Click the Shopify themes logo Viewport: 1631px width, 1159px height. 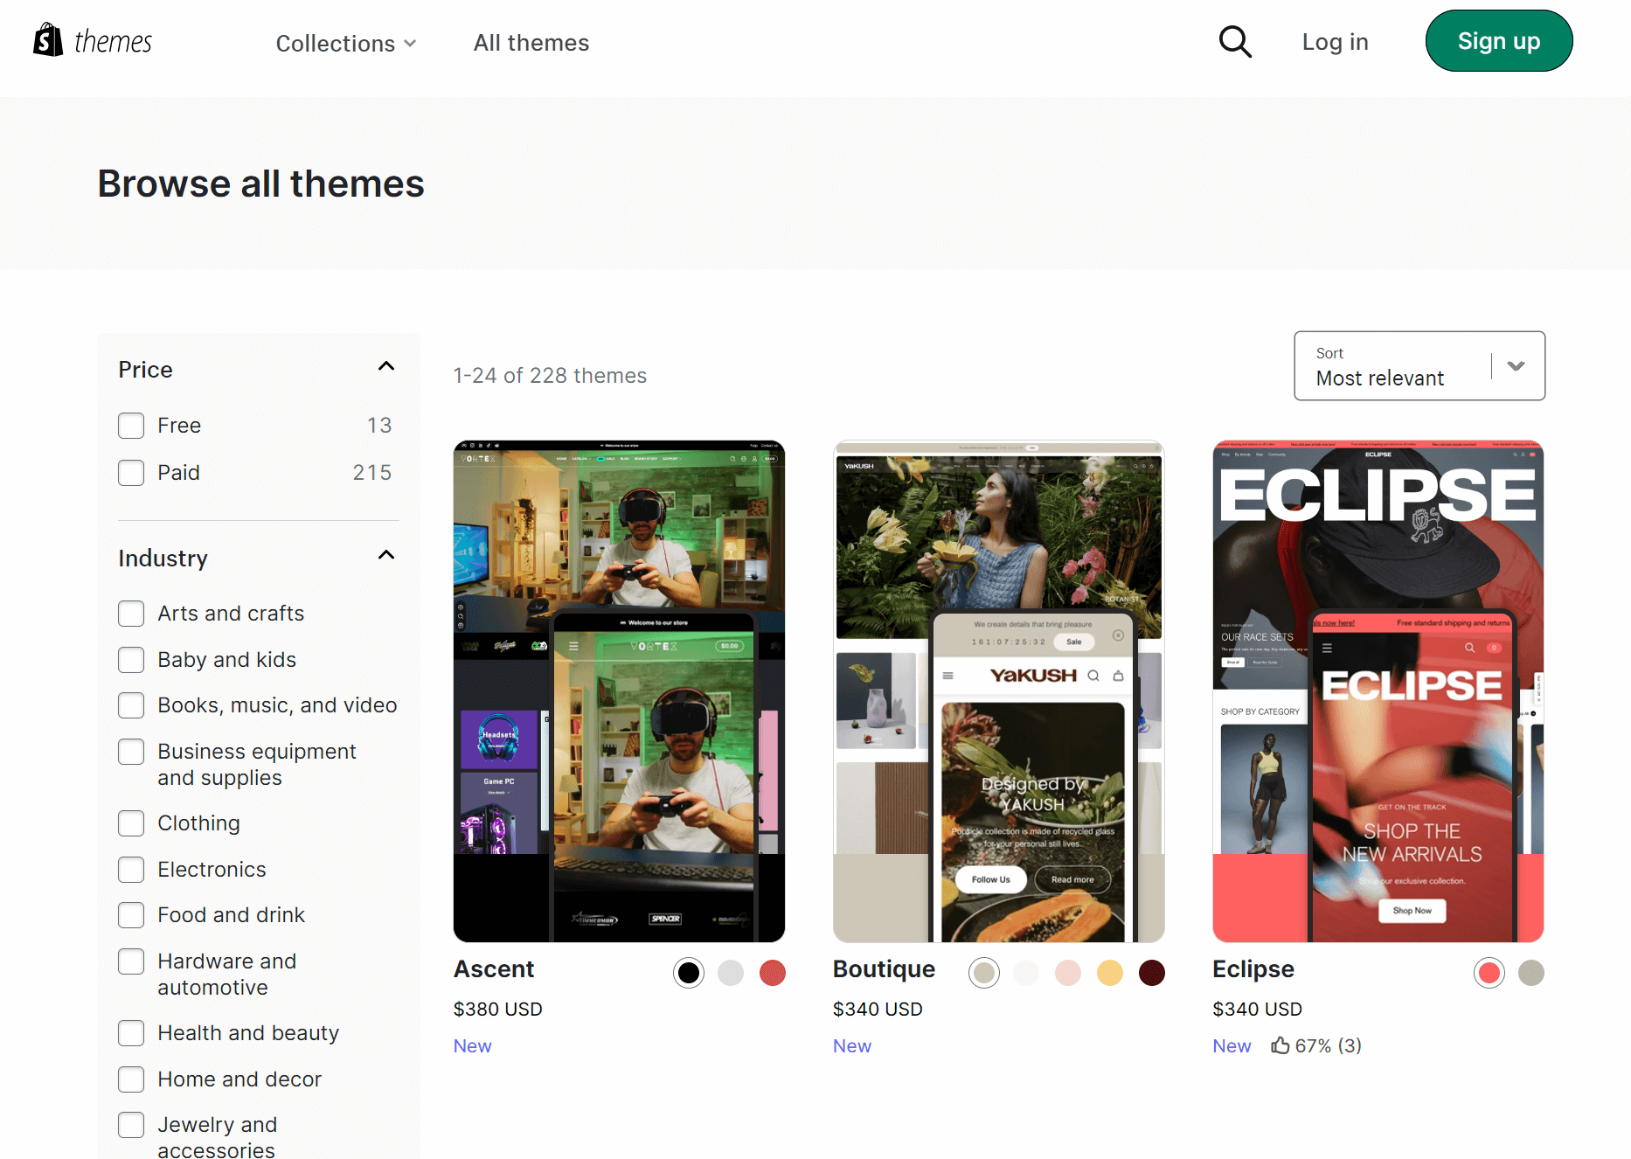pyautogui.click(x=93, y=41)
